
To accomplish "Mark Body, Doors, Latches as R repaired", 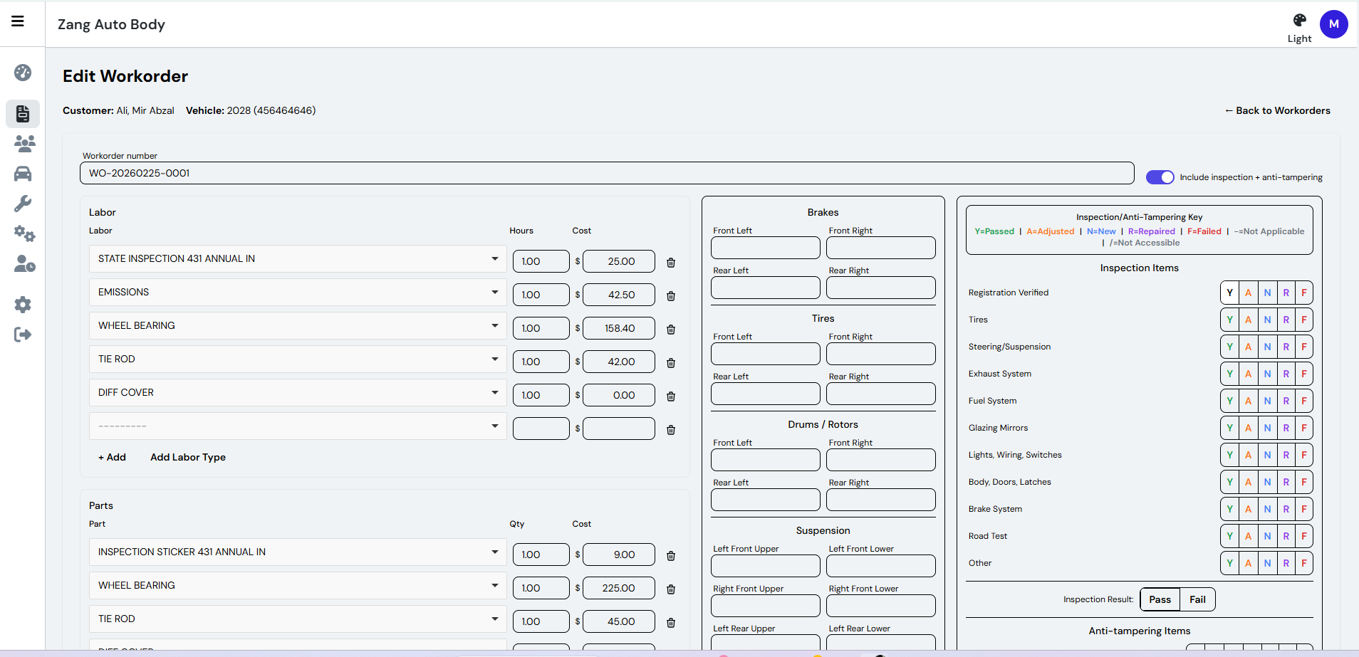I will point(1286,482).
